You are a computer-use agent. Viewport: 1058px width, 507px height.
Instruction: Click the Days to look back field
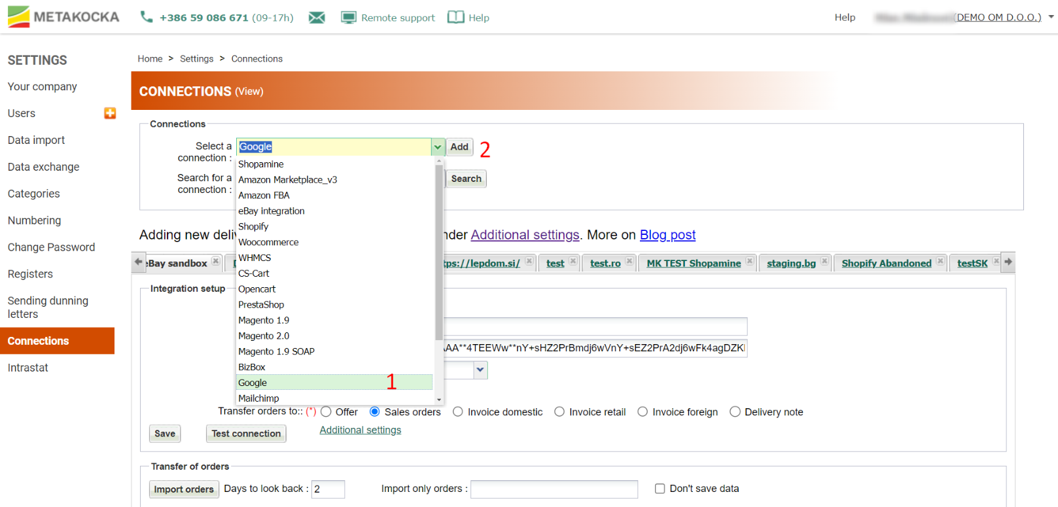coord(328,489)
